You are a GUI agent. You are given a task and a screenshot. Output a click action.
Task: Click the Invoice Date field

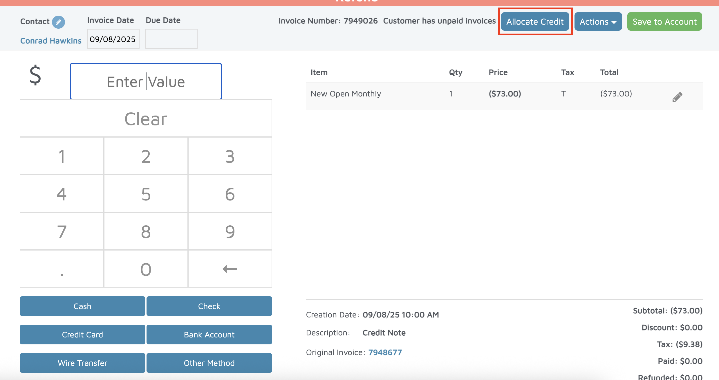tap(113, 39)
